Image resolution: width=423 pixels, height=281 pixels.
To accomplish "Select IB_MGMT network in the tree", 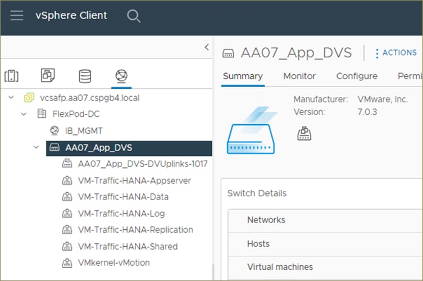I will click(84, 131).
